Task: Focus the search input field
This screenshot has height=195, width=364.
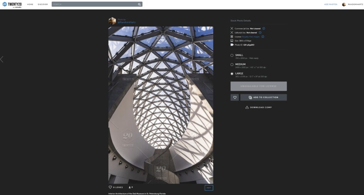Action: [94, 4]
